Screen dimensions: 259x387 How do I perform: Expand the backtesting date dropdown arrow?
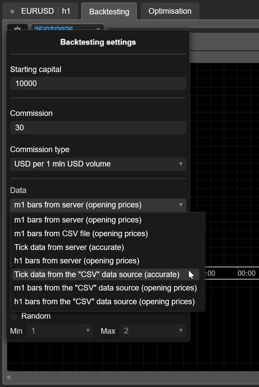pos(98,29)
